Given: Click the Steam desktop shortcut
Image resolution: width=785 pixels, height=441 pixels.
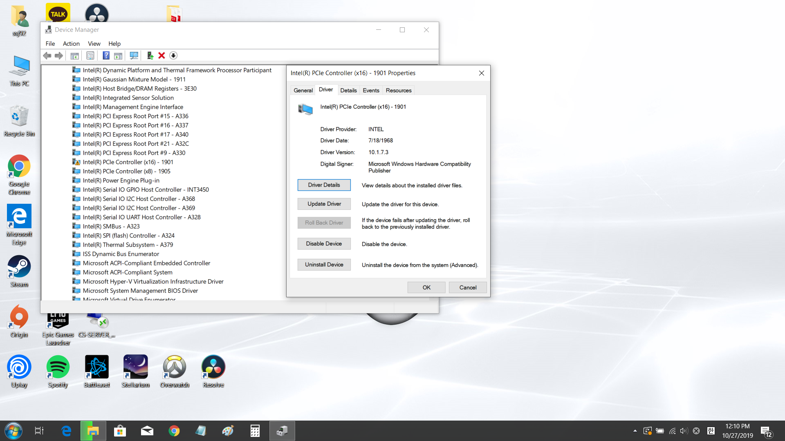Looking at the screenshot, I should 19,272.
